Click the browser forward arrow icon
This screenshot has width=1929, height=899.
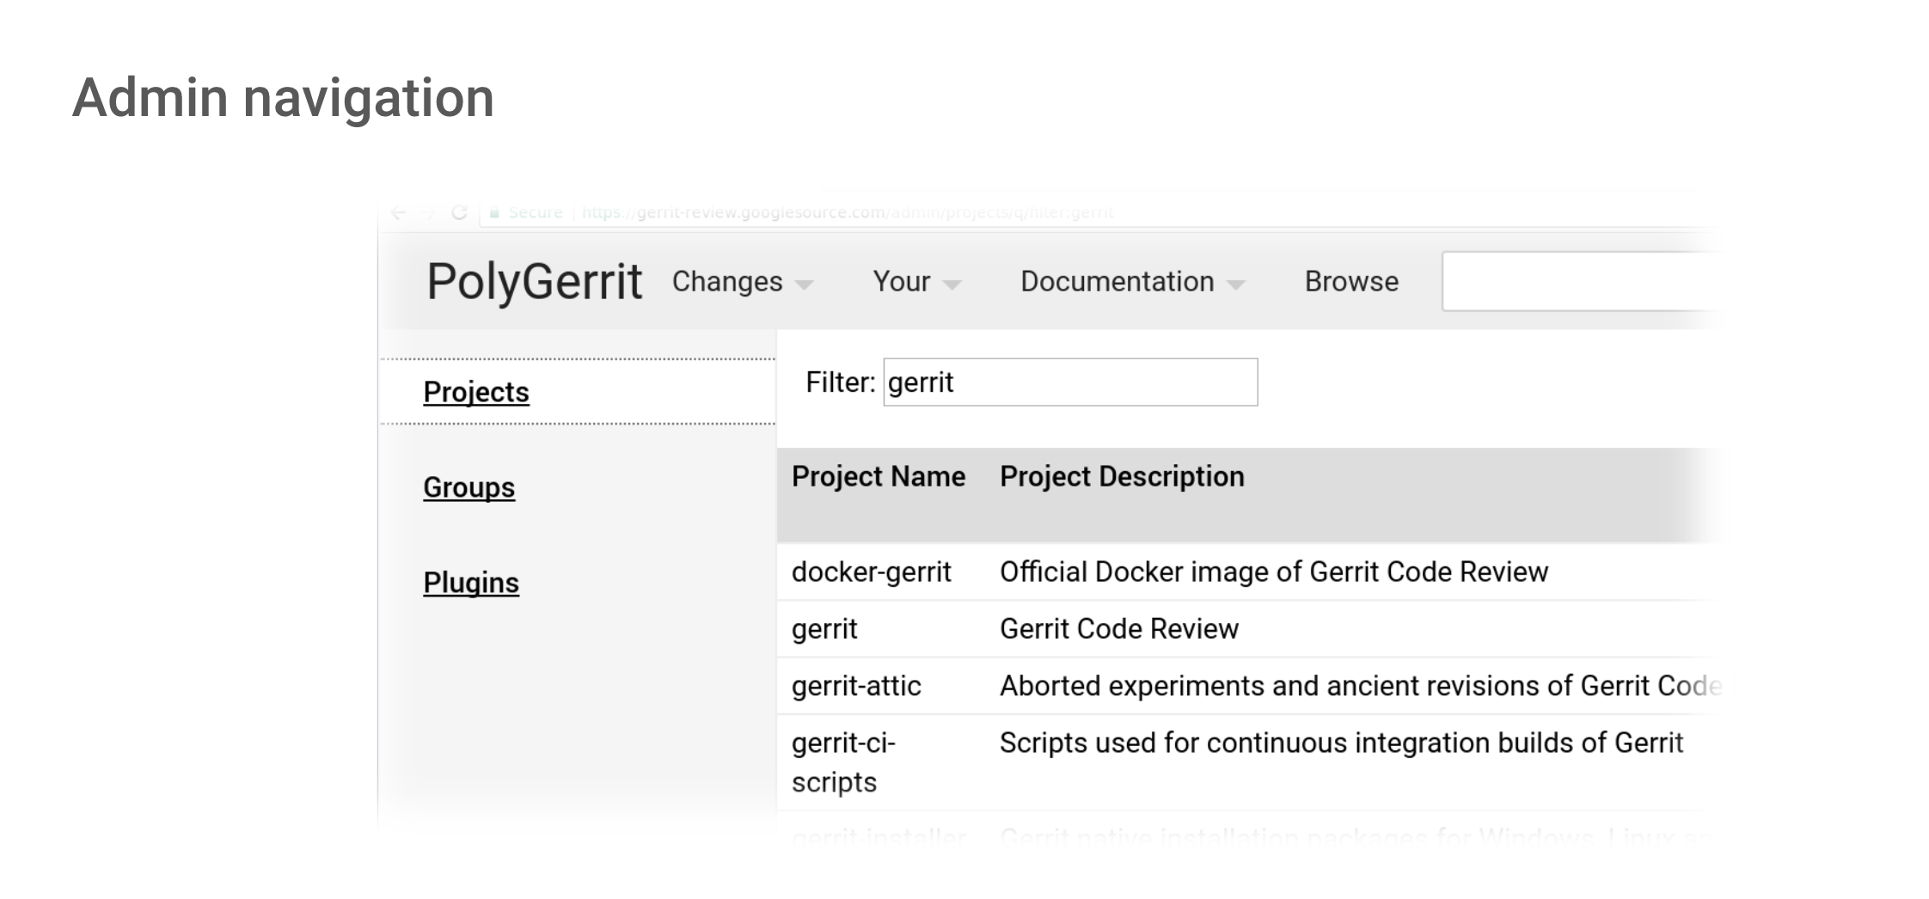(429, 212)
